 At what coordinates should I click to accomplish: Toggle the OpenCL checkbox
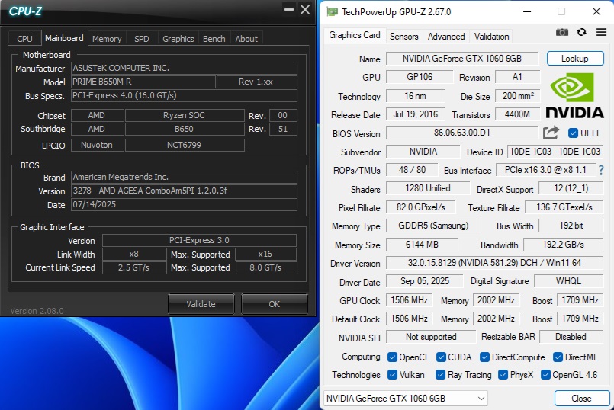click(x=392, y=357)
